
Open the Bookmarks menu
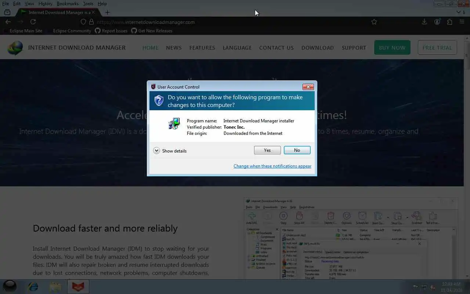(68, 4)
